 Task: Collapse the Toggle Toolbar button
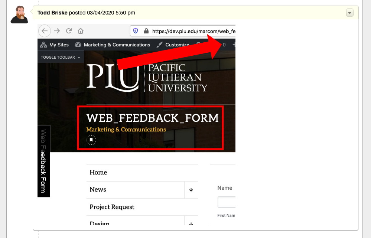click(61, 57)
